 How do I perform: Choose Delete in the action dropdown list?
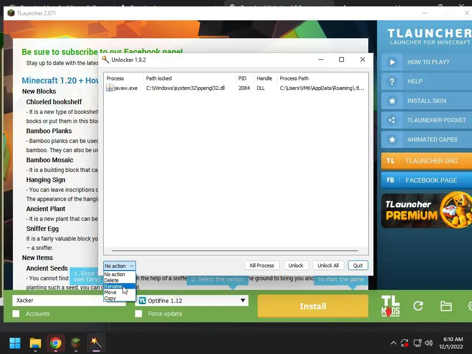coord(119,280)
